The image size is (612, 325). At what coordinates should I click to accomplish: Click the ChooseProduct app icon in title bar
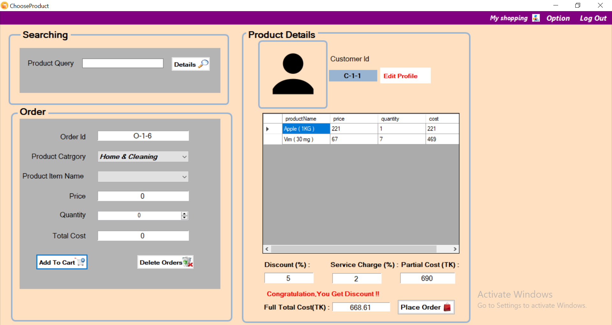coord(4,6)
